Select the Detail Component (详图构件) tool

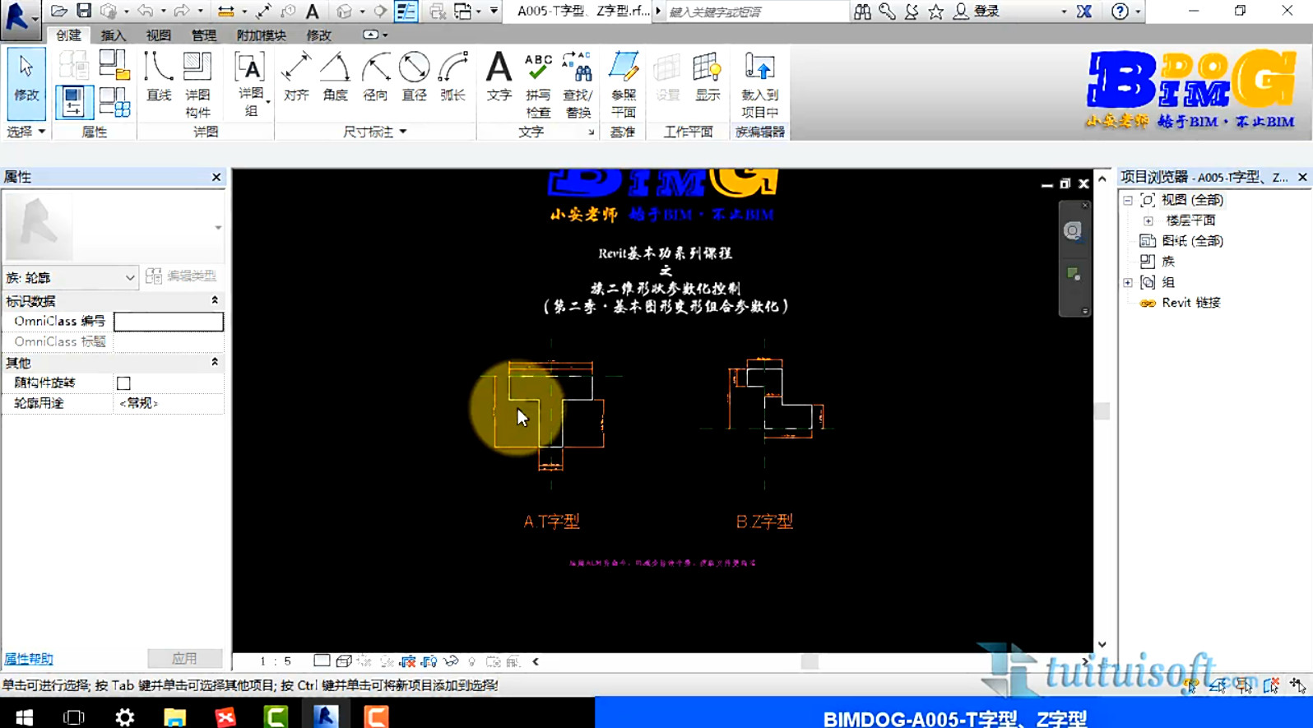tap(197, 85)
